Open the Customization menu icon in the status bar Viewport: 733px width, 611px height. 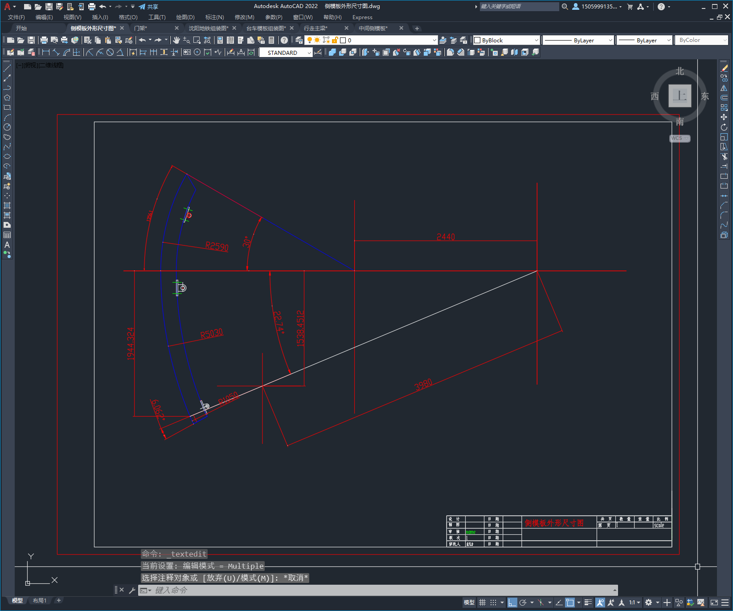[725, 603]
